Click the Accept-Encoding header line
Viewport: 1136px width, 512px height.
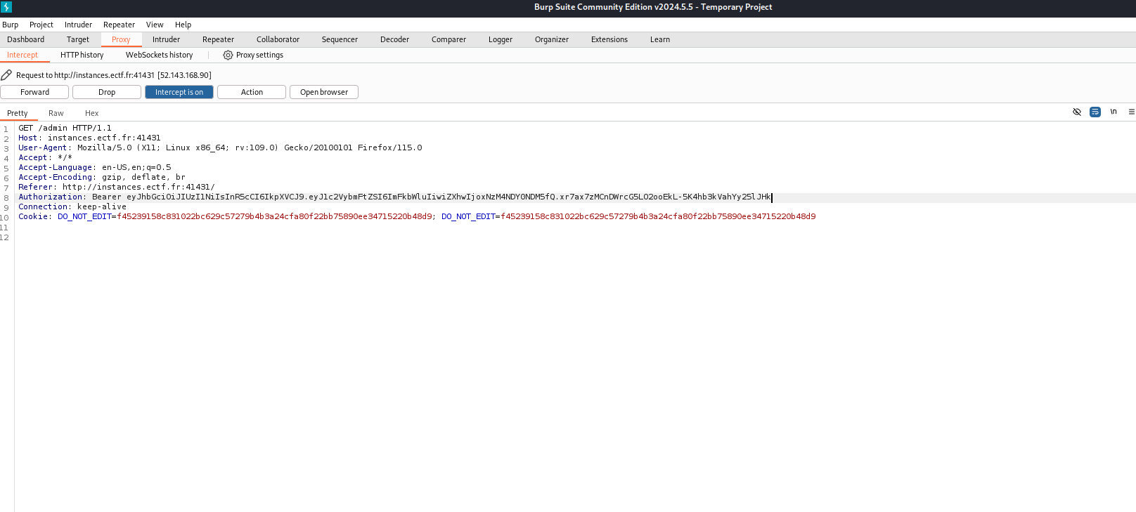[102, 177]
